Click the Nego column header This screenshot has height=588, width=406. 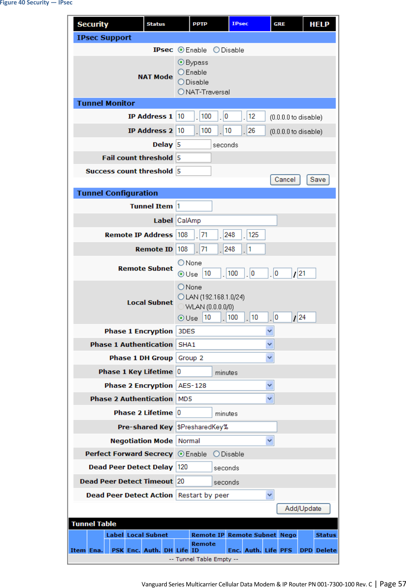tap(288, 535)
